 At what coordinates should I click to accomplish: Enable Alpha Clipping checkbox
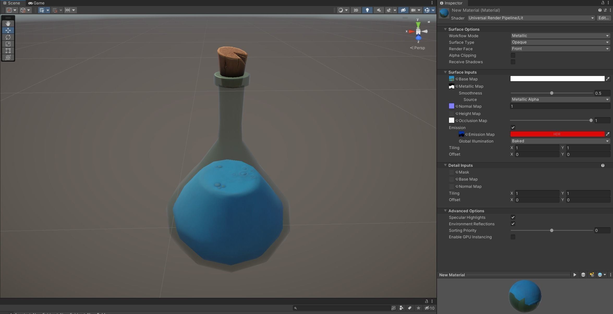pyautogui.click(x=513, y=55)
